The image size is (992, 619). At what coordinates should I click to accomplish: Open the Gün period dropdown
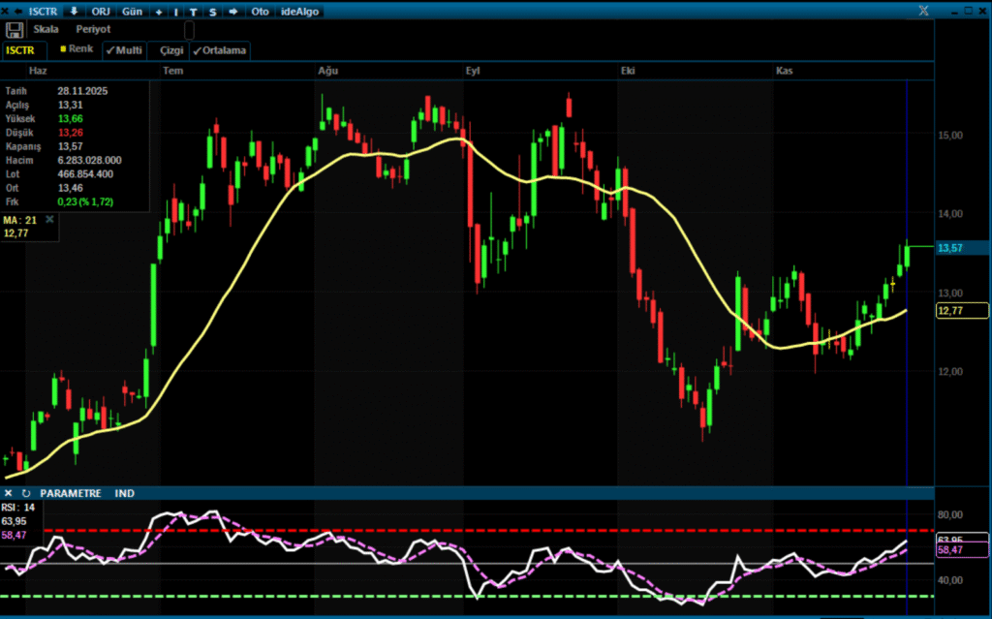tap(132, 12)
